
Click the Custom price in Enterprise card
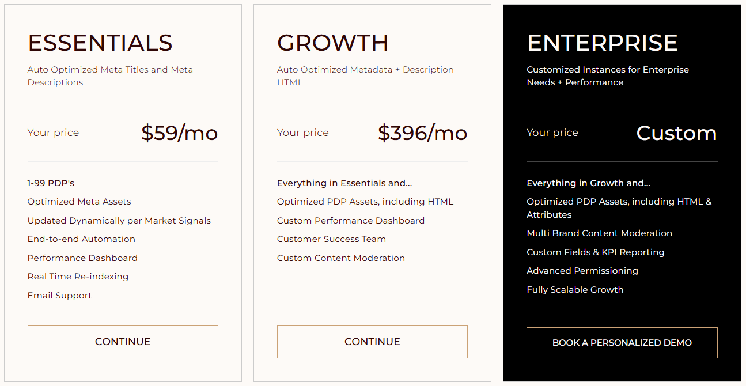point(676,133)
